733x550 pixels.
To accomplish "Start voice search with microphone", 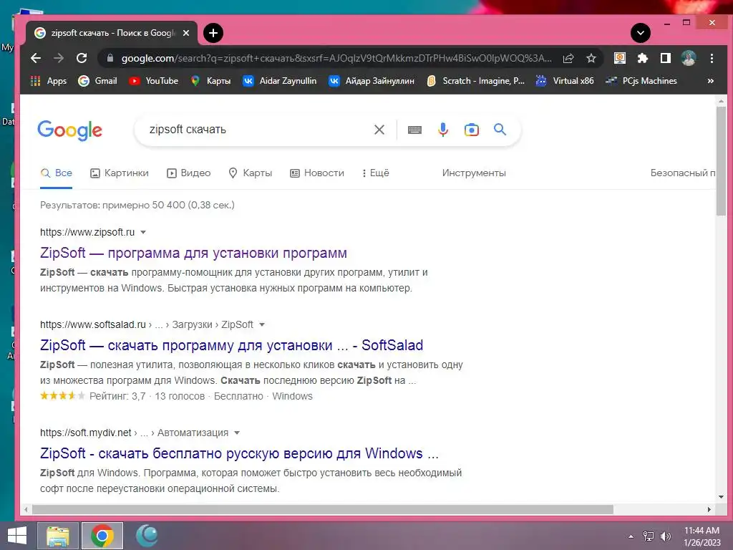I will [x=443, y=130].
